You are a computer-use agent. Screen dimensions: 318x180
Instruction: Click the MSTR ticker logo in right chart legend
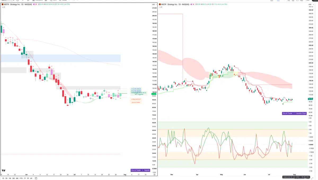[160, 4]
